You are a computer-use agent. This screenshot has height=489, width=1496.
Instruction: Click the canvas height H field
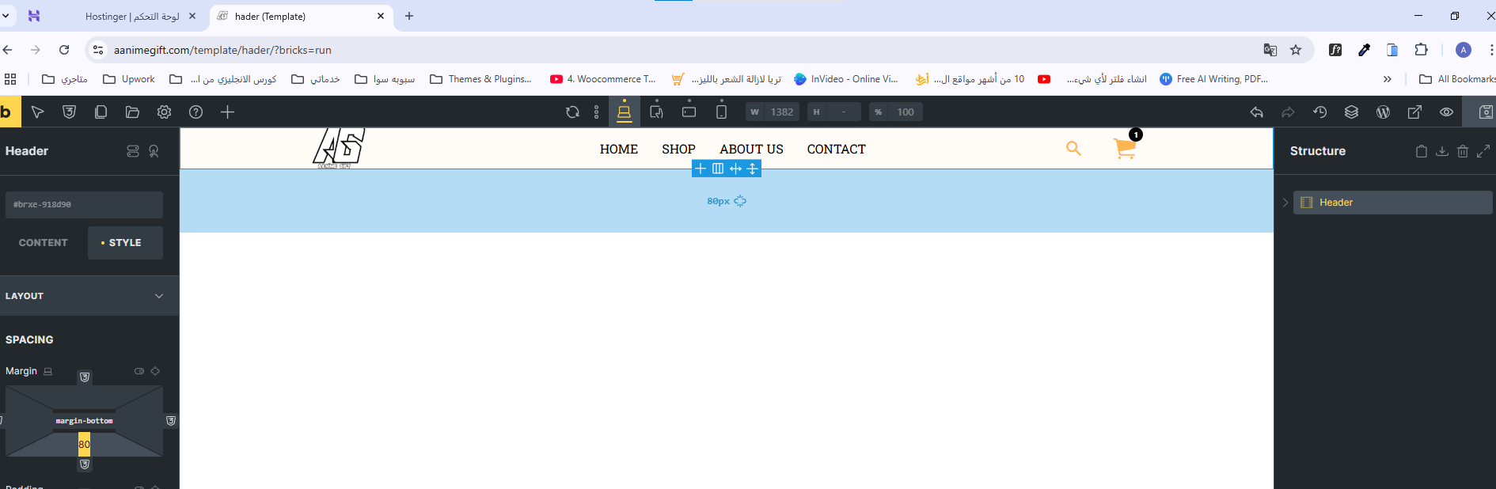[x=833, y=112]
